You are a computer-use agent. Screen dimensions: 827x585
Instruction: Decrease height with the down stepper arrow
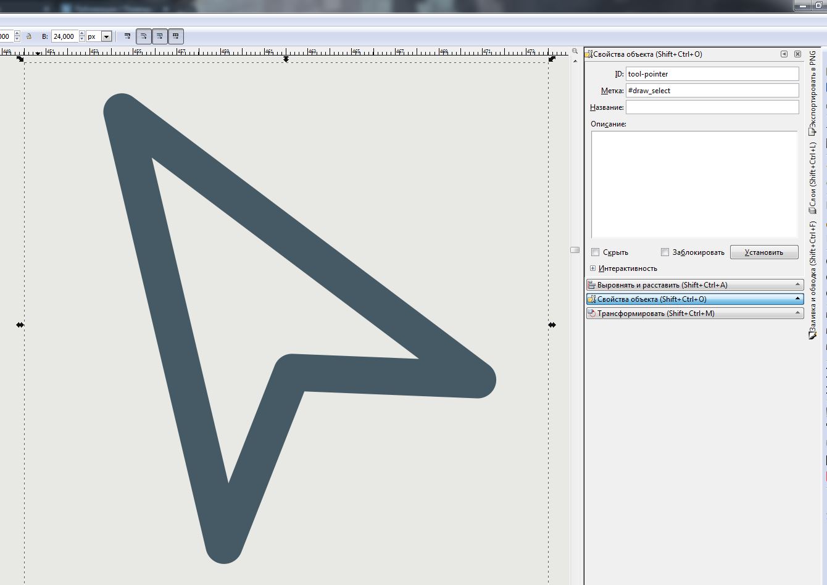[81, 39]
